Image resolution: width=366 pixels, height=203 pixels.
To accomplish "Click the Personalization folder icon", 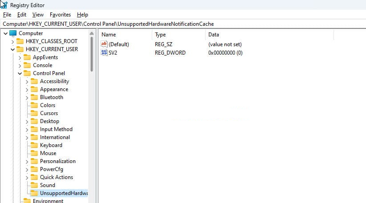I will pyautogui.click(x=34, y=161).
